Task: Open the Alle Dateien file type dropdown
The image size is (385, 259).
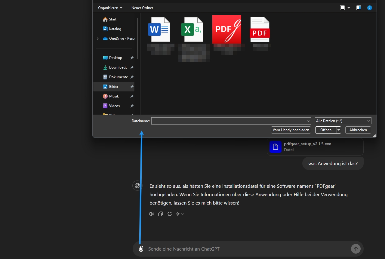Action: point(343,121)
